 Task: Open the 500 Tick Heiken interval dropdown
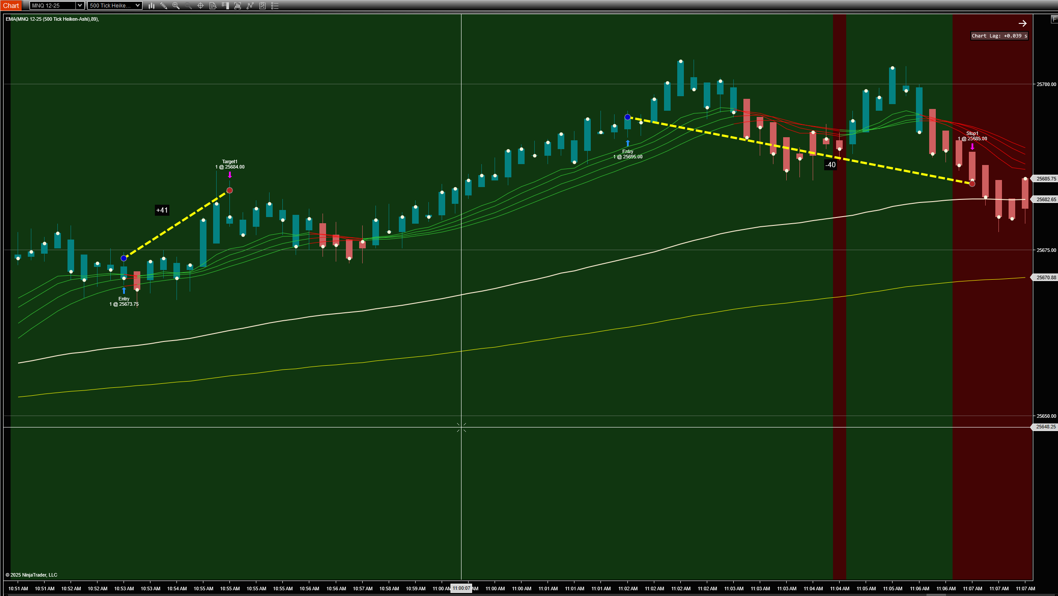138,6
